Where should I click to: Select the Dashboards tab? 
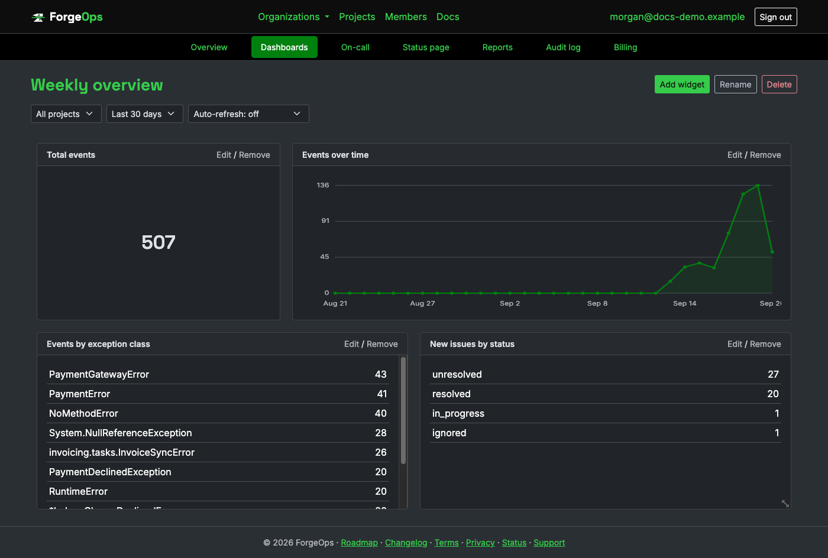(284, 47)
